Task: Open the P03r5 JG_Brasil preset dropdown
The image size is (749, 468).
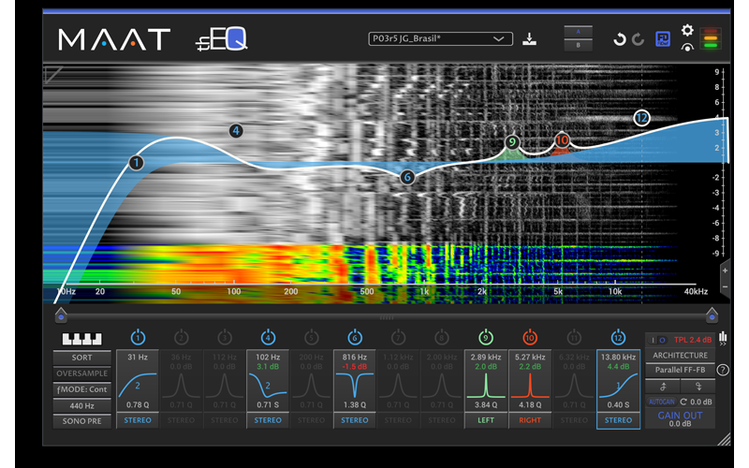Action: 440,38
